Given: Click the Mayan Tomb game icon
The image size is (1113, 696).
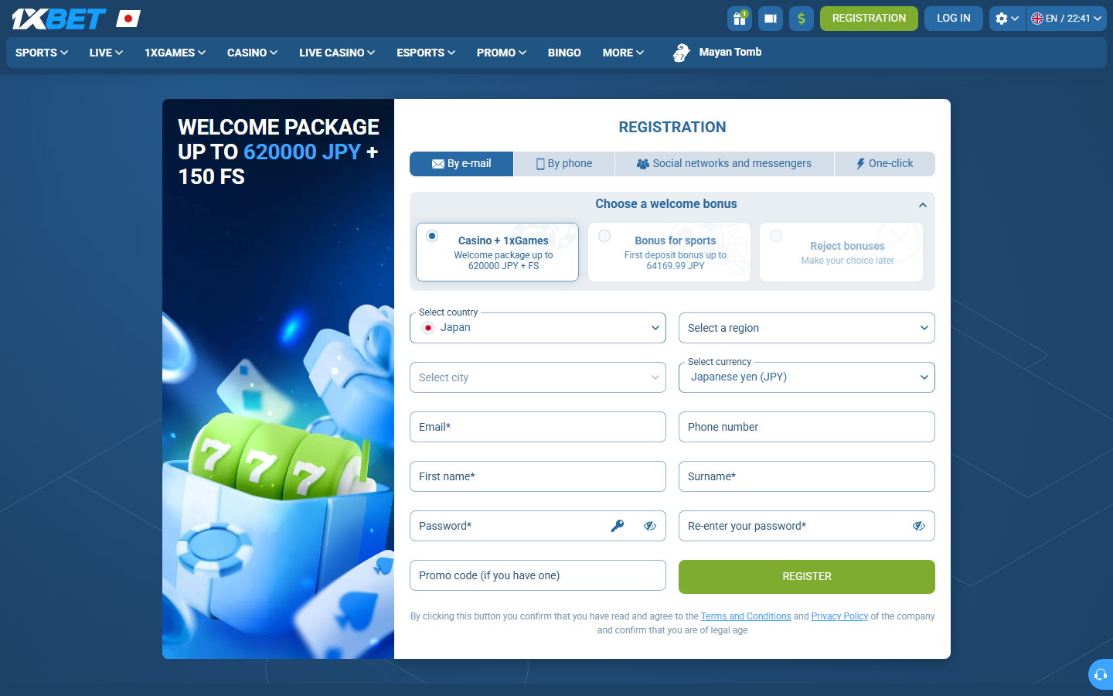Looking at the screenshot, I should 681,53.
